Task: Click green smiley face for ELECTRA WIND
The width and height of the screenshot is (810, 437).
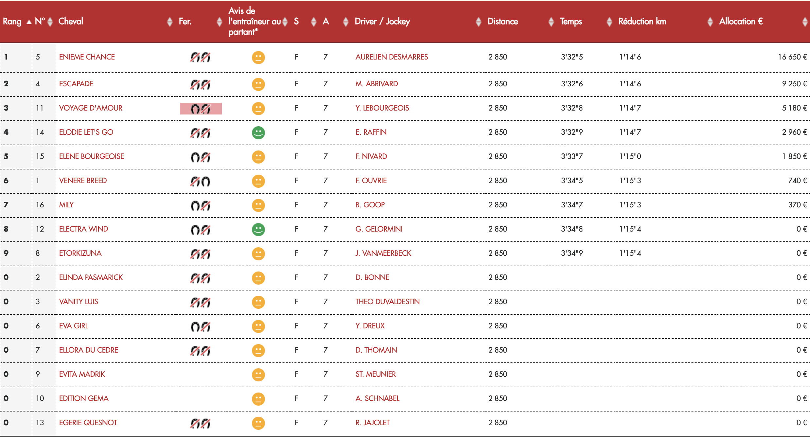Action: point(258,230)
